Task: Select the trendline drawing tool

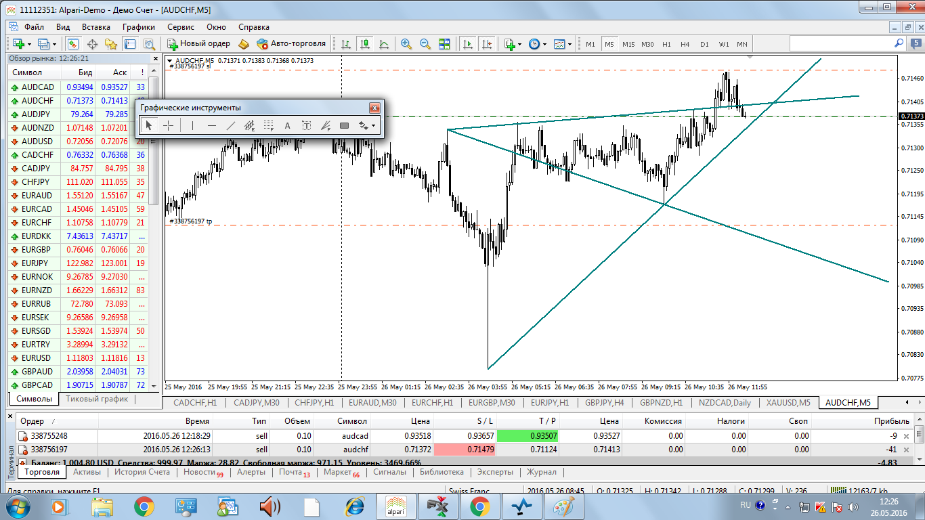Action: click(231, 125)
